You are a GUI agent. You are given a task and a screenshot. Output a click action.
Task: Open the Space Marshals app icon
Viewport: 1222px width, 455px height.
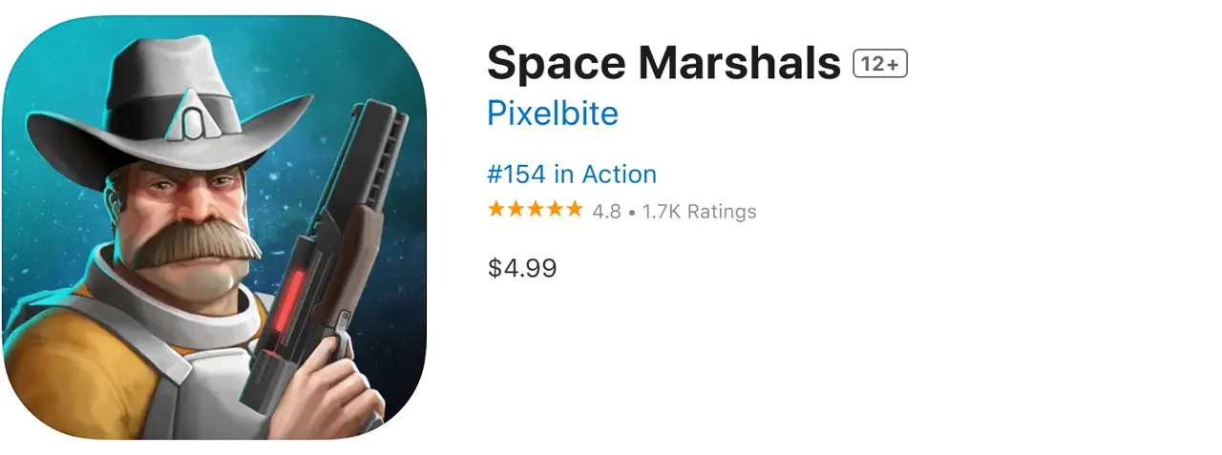214,227
